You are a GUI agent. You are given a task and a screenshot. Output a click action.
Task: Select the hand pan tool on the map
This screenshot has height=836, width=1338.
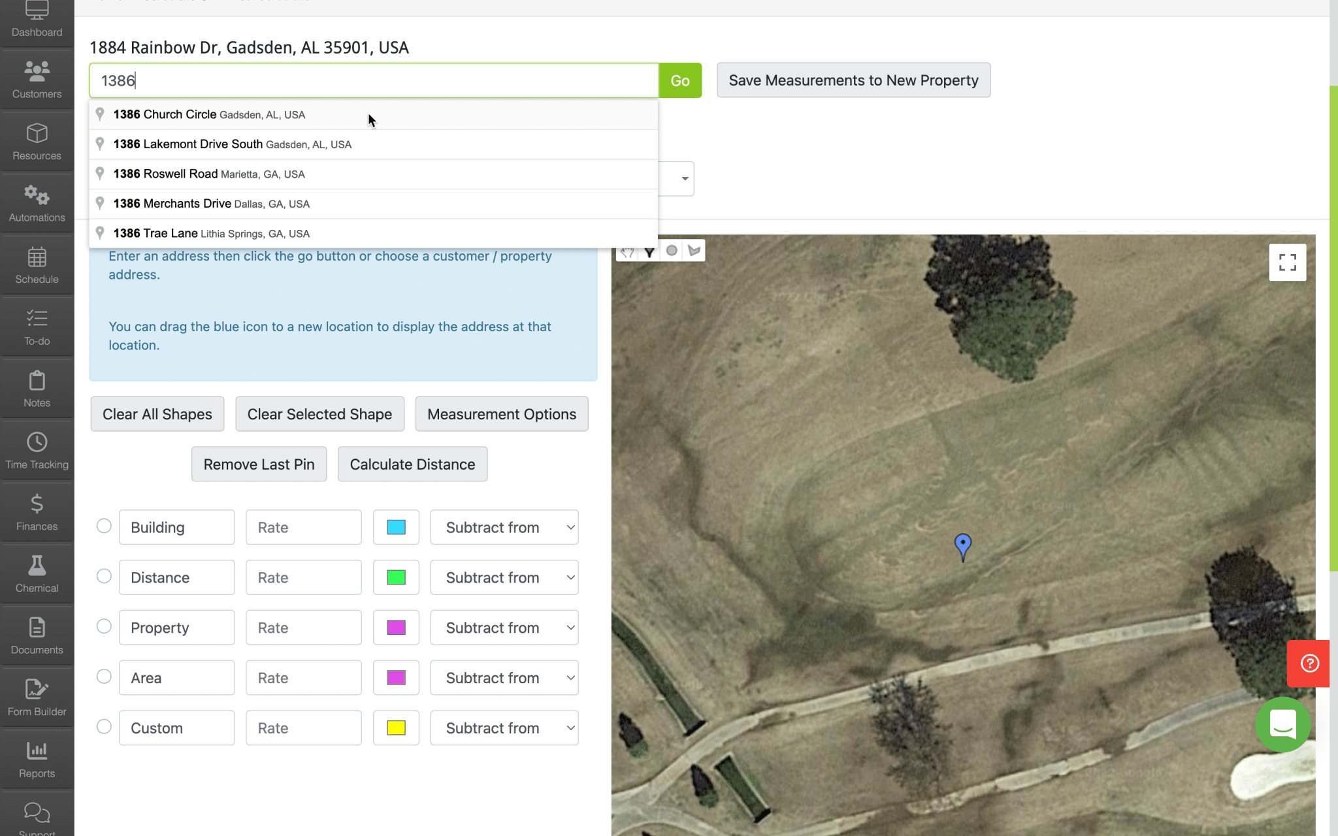(x=627, y=250)
